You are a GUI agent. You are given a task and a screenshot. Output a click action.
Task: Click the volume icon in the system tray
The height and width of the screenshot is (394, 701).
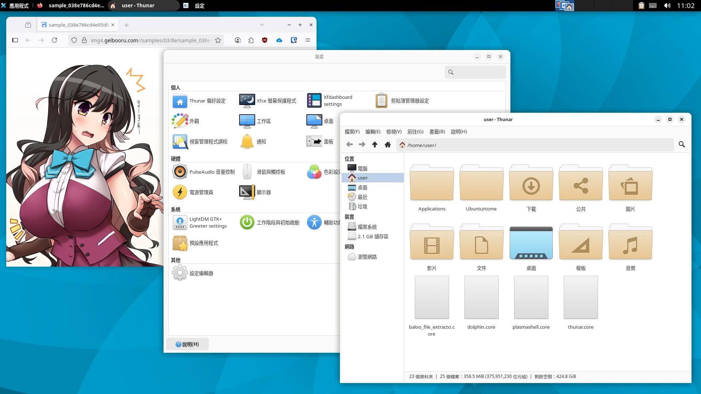(667, 5)
